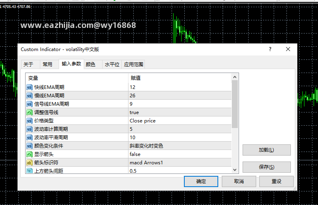Click the icon beside 价格类型
The width and height of the screenshot is (318, 205).
point(30,121)
